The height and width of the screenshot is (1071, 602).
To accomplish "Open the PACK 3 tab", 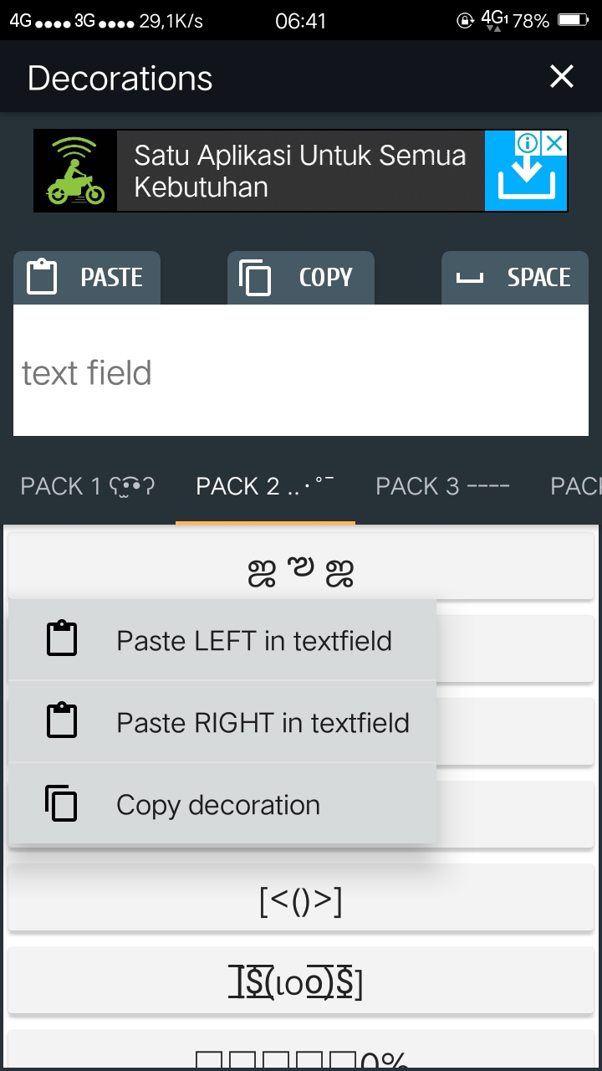I will tap(442, 486).
